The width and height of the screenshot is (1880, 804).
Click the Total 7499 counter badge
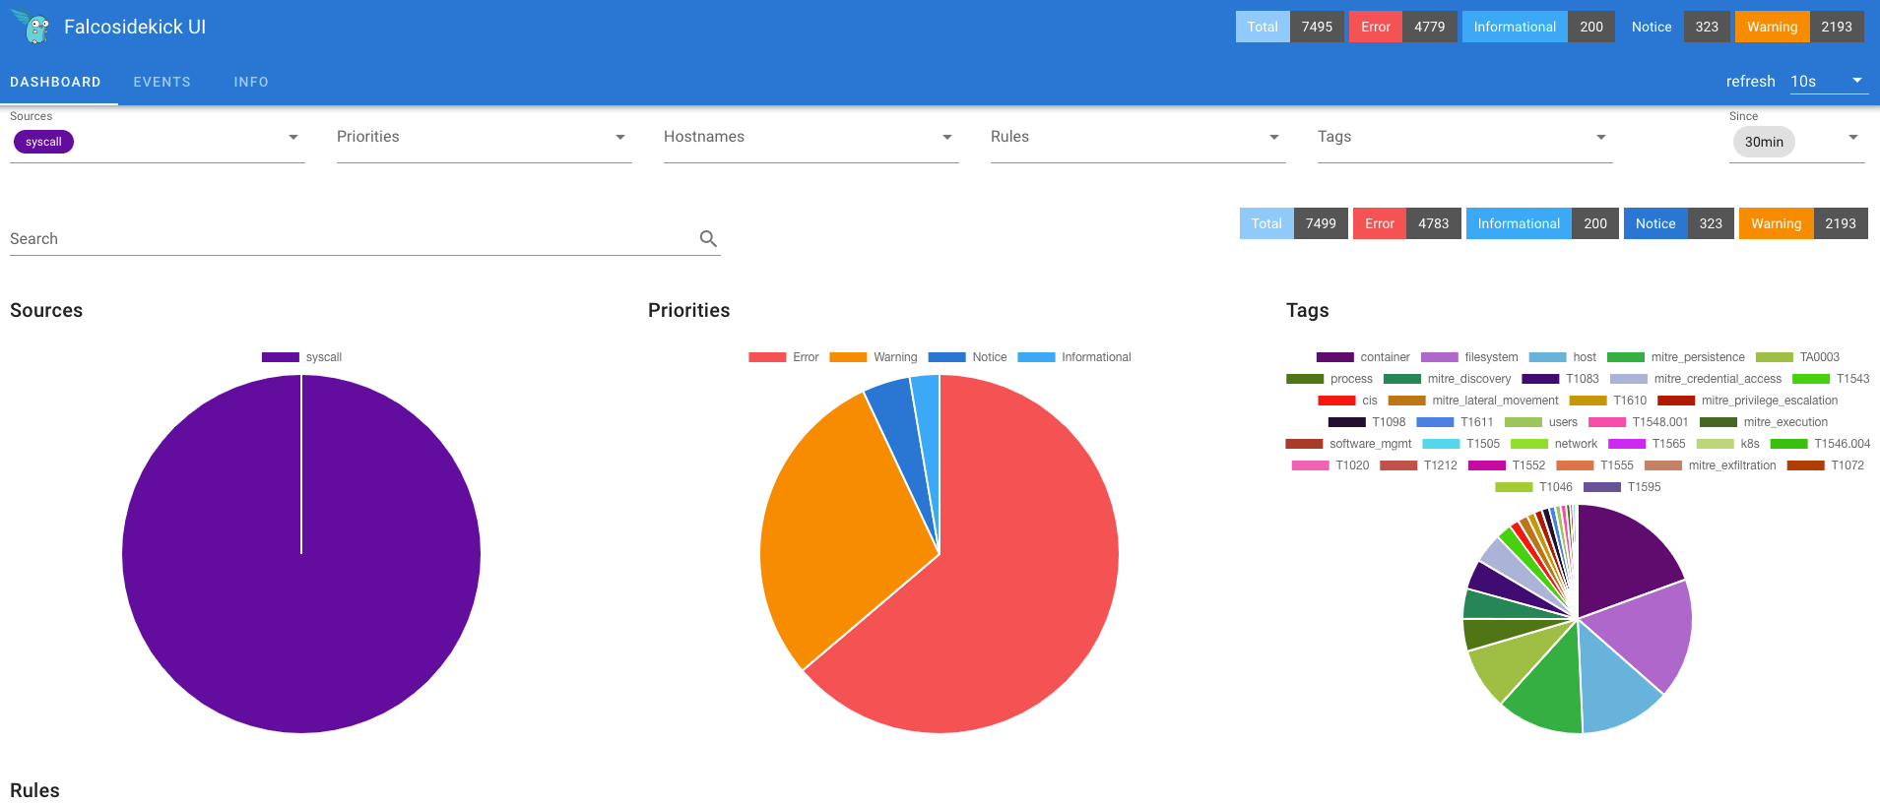[1293, 223]
